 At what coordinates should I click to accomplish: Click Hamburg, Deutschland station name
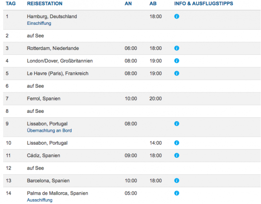point(52,16)
